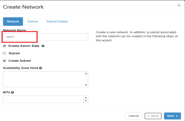Click the Availability Zone Hints list box
Screen dimensions: 185x121
tap(46, 79)
